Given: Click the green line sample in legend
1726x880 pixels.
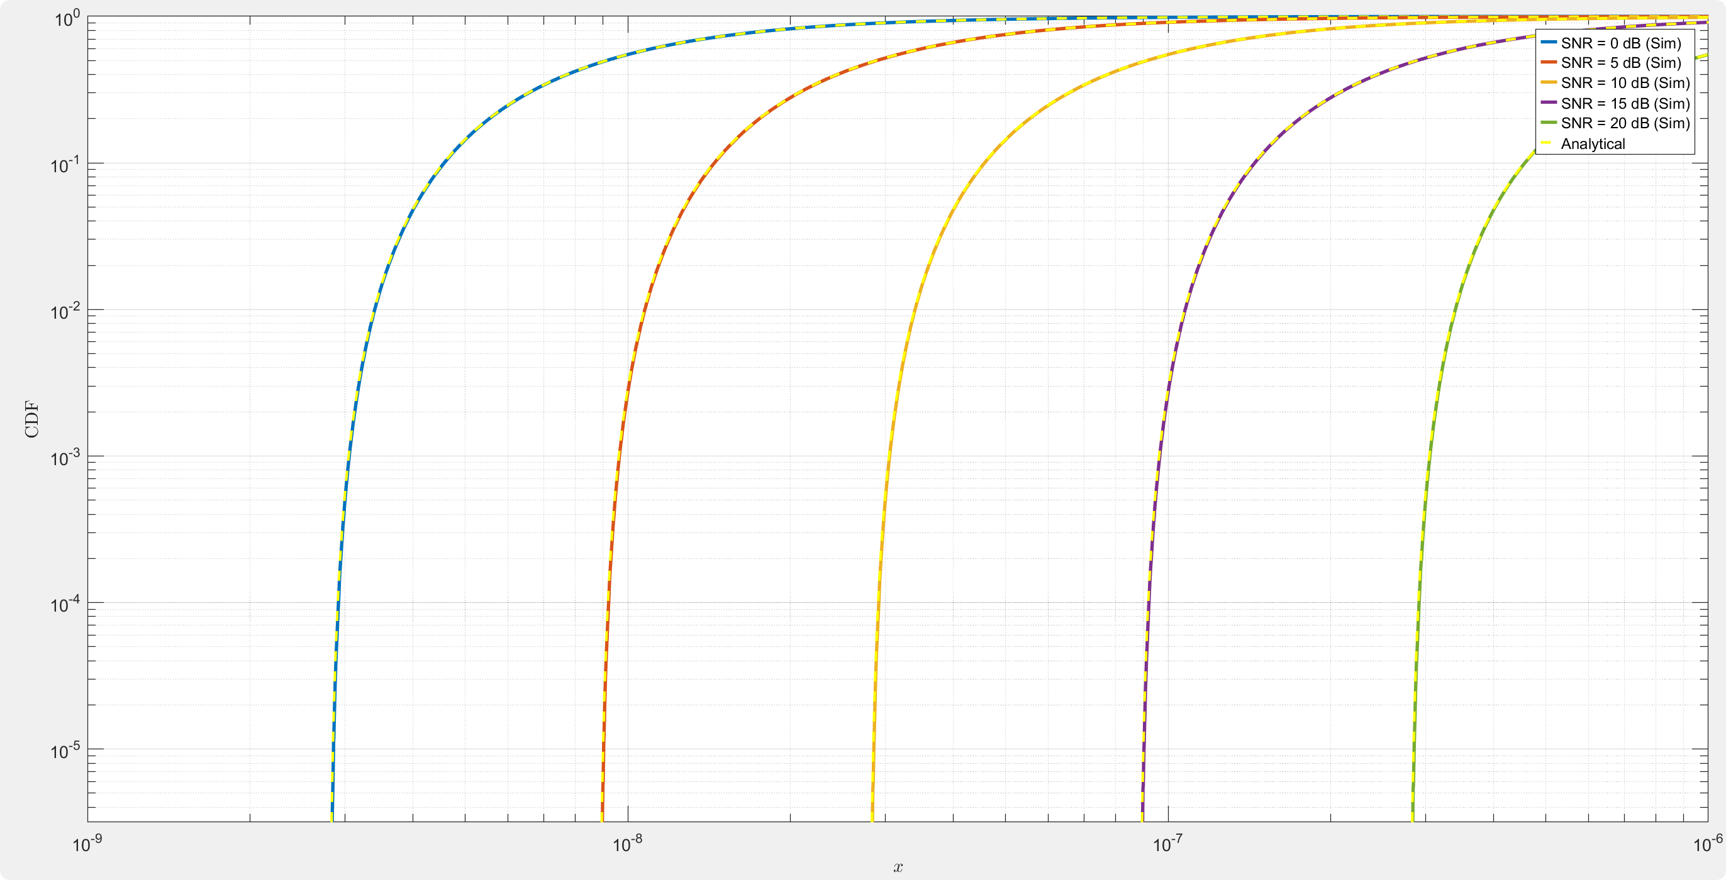Looking at the screenshot, I should point(1549,123).
